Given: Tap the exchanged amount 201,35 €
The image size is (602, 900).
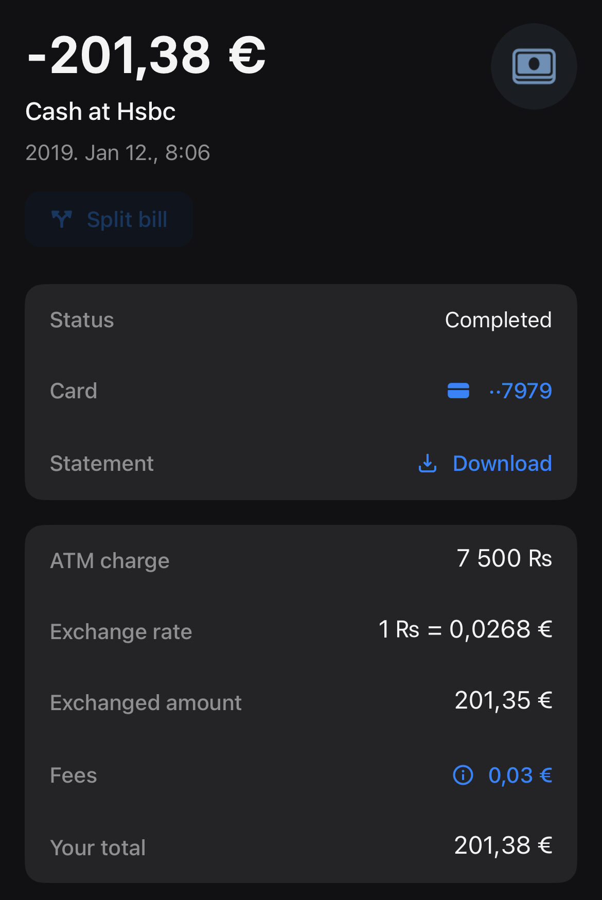Looking at the screenshot, I should pyautogui.click(x=503, y=701).
